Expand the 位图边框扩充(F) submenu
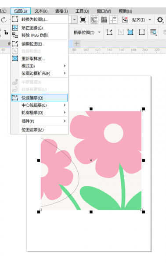Screen dimensions: 166x263 (x=40, y=73)
